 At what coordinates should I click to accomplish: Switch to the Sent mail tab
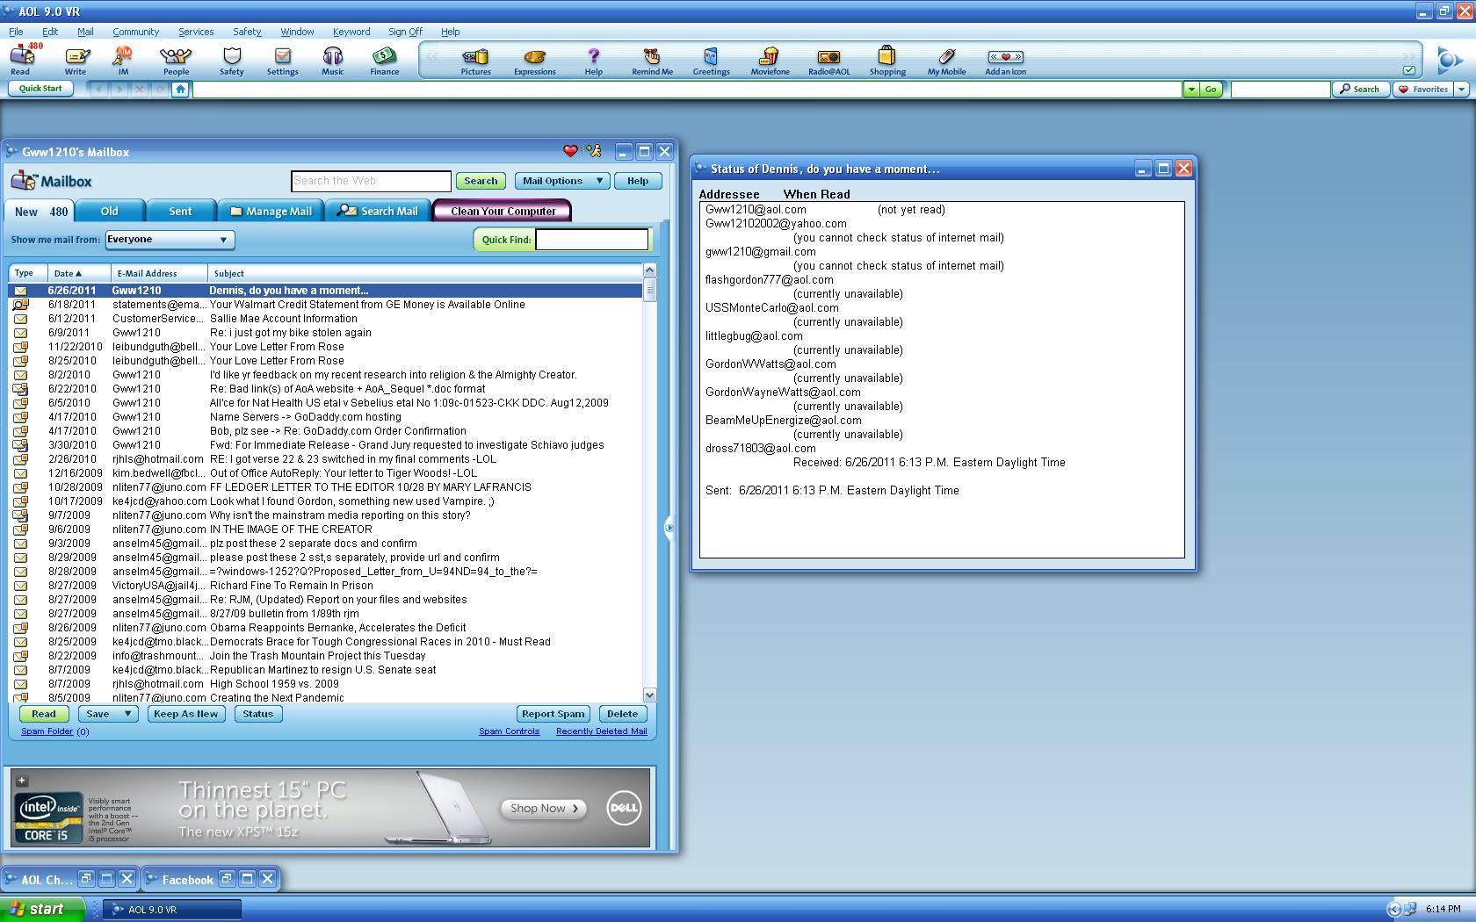click(180, 211)
